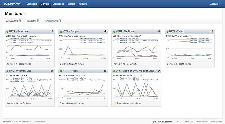Click the http://www.nytimes.com/ URL text
Viewport: 225px width, 124px height.
coord(129,36)
